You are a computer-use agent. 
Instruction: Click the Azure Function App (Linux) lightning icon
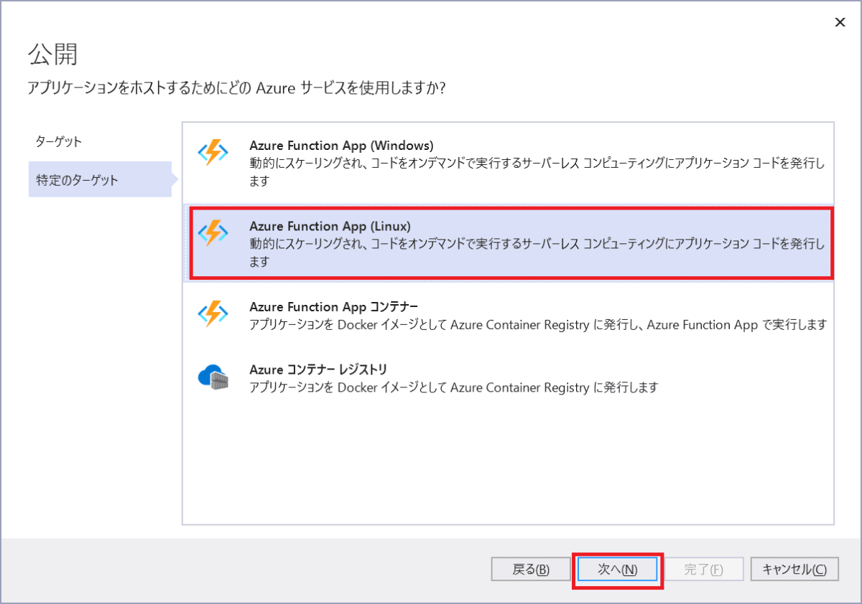(x=213, y=234)
